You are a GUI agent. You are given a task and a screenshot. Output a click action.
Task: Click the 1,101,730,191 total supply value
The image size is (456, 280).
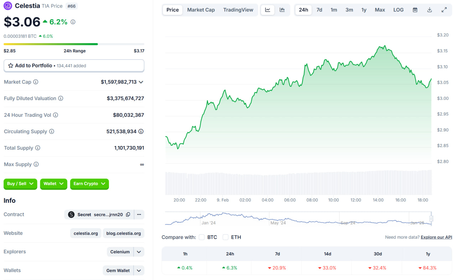(x=129, y=148)
